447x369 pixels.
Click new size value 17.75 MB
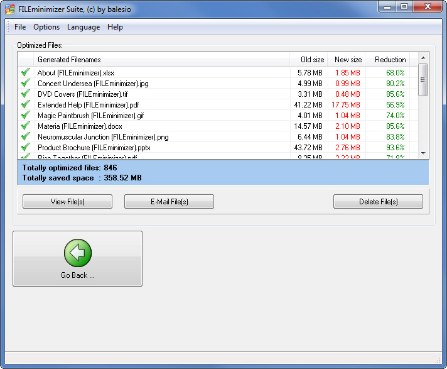click(x=346, y=105)
